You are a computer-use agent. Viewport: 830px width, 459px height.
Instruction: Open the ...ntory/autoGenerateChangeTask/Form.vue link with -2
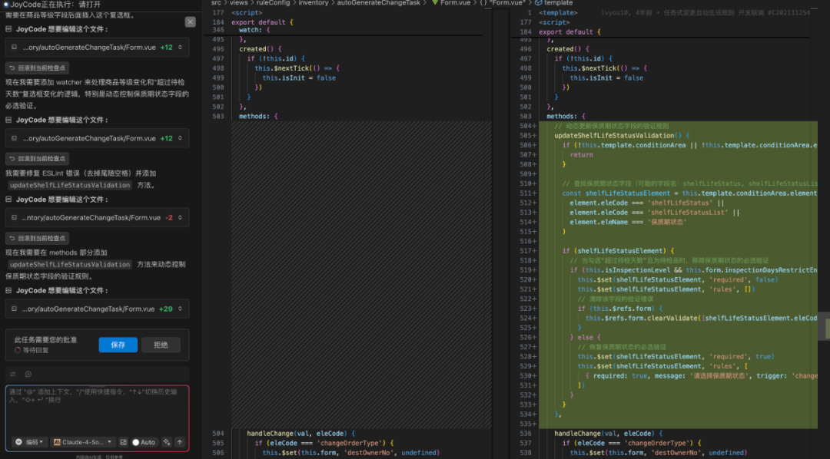point(91,217)
